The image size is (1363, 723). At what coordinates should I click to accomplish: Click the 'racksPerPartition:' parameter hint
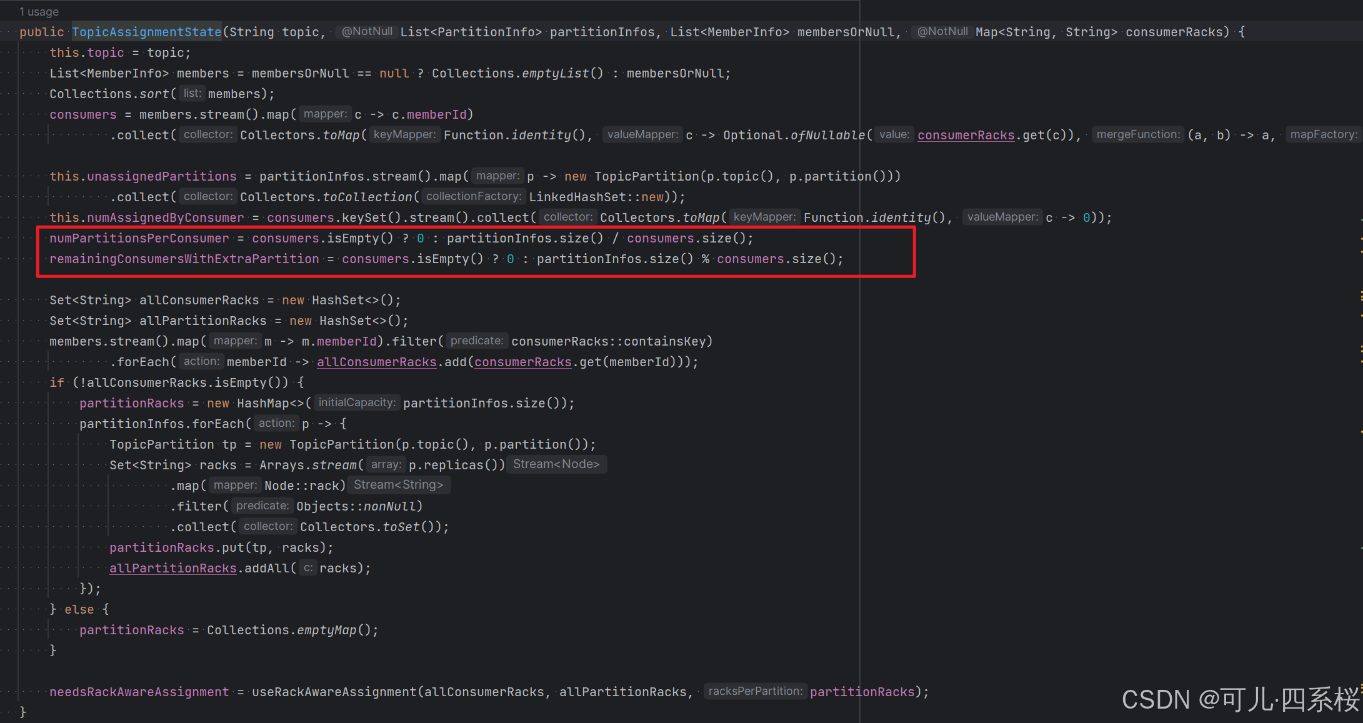pos(755,691)
